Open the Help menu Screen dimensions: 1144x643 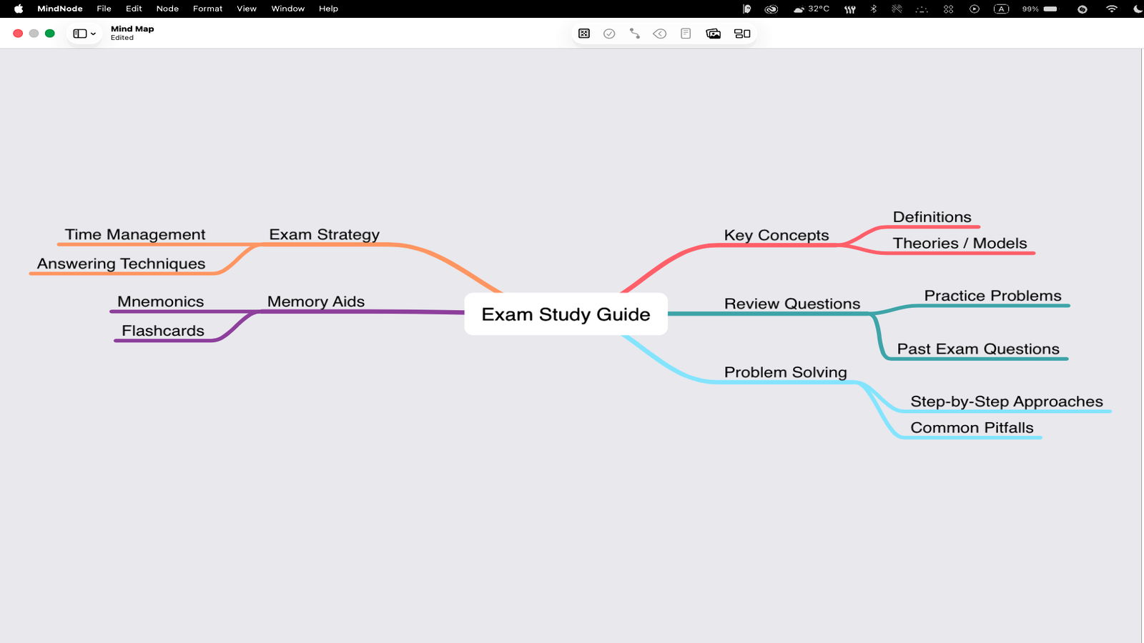click(328, 9)
